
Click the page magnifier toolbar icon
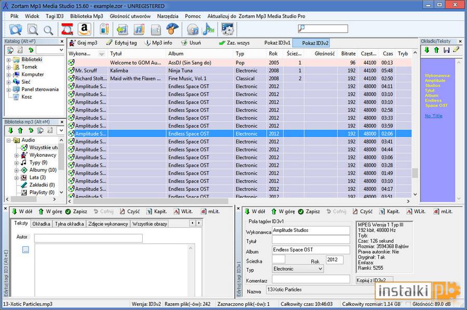(33, 30)
